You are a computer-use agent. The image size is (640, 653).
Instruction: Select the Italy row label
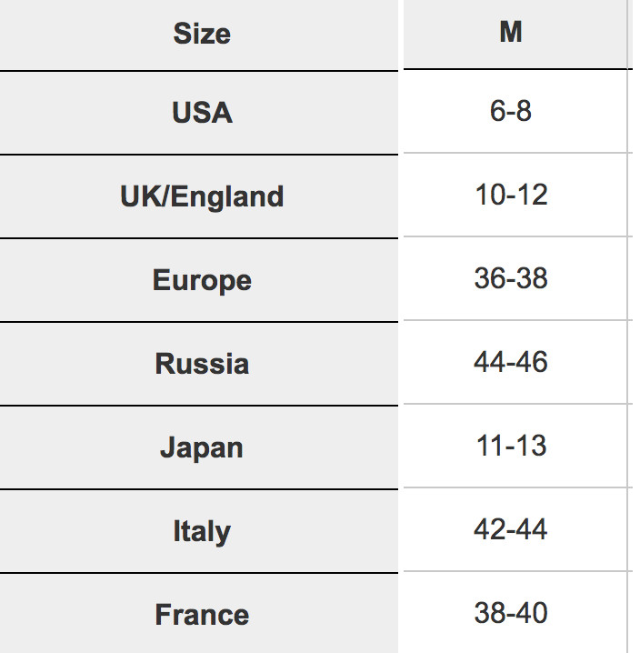202,531
